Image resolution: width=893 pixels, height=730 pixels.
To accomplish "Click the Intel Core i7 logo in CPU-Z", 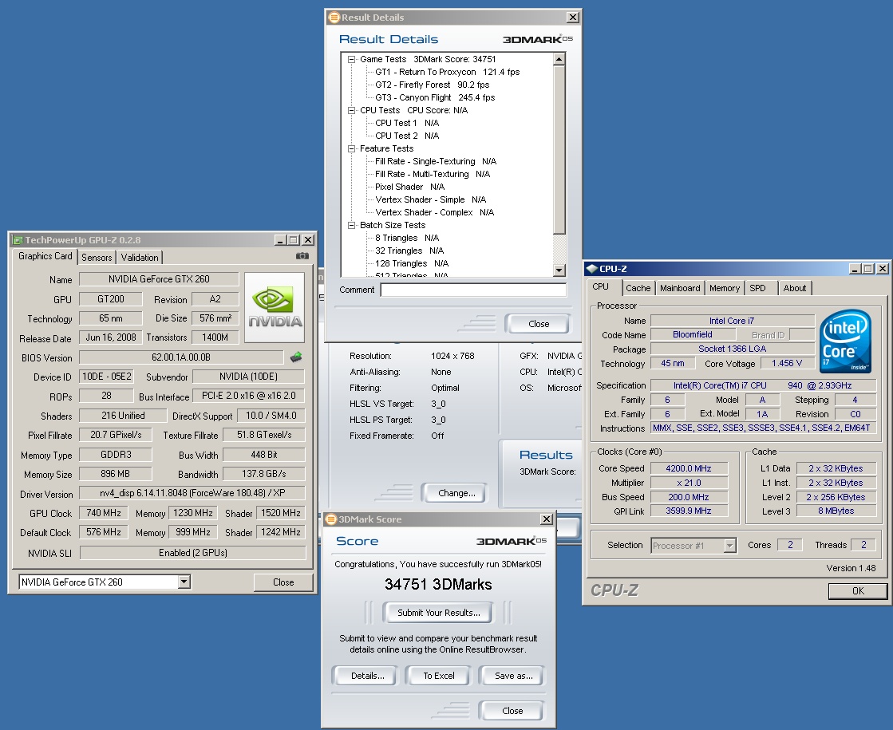I will point(846,341).
